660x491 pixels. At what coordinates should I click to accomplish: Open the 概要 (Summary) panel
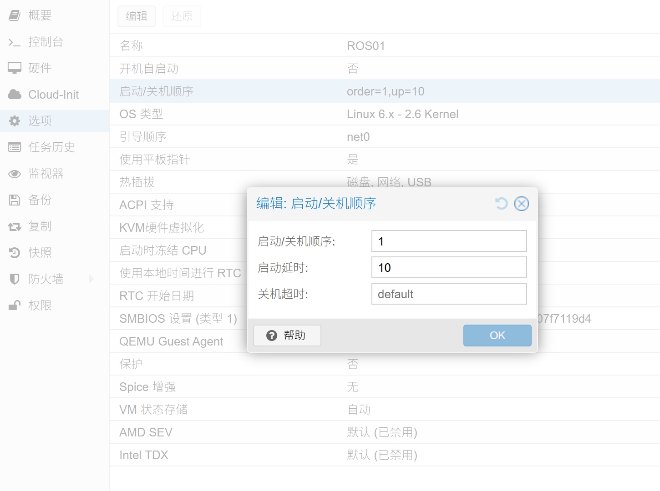coord(40,15)
